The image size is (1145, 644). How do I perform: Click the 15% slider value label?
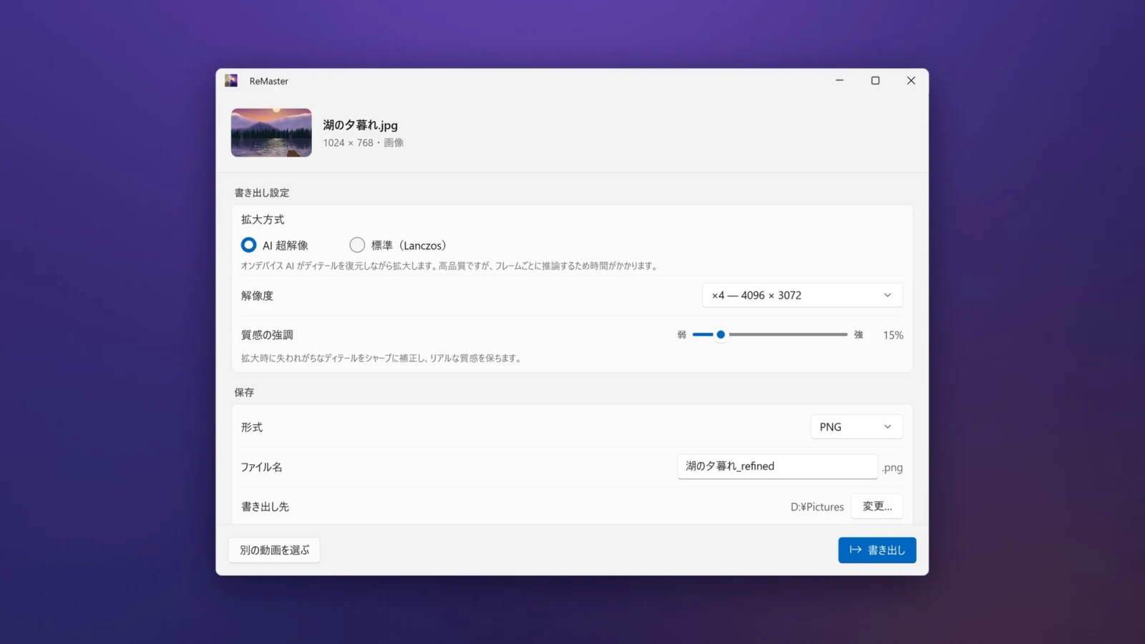point(893,335)
